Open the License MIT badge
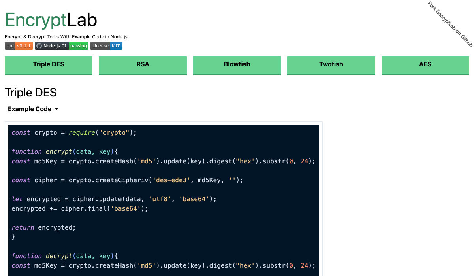Viewport: 474px width, 276px height. 106,46
